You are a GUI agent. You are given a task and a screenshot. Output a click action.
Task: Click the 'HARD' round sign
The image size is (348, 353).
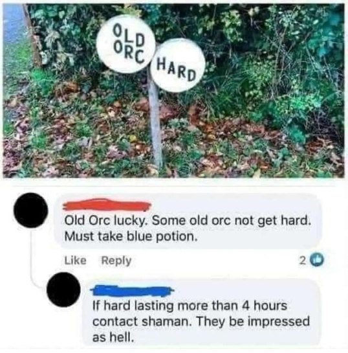(x=179, y=65)
